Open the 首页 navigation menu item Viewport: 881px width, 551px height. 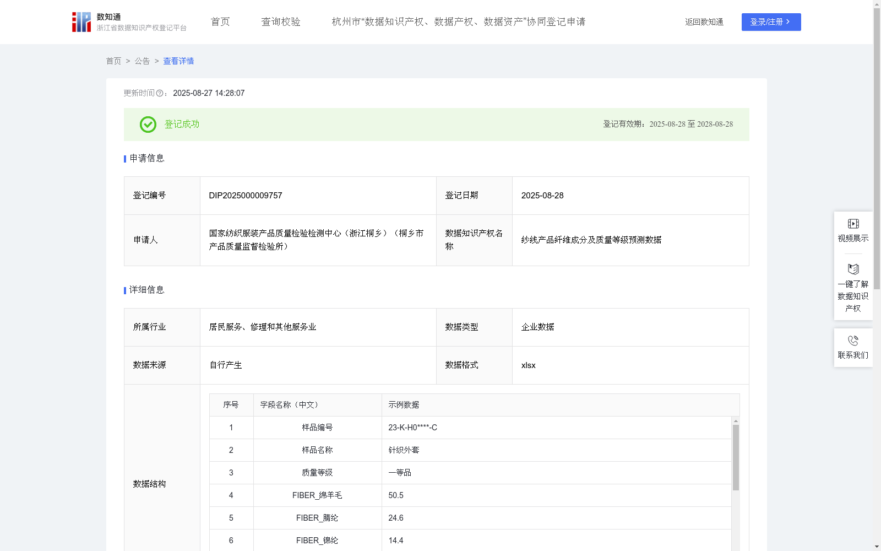pos(220,22)
